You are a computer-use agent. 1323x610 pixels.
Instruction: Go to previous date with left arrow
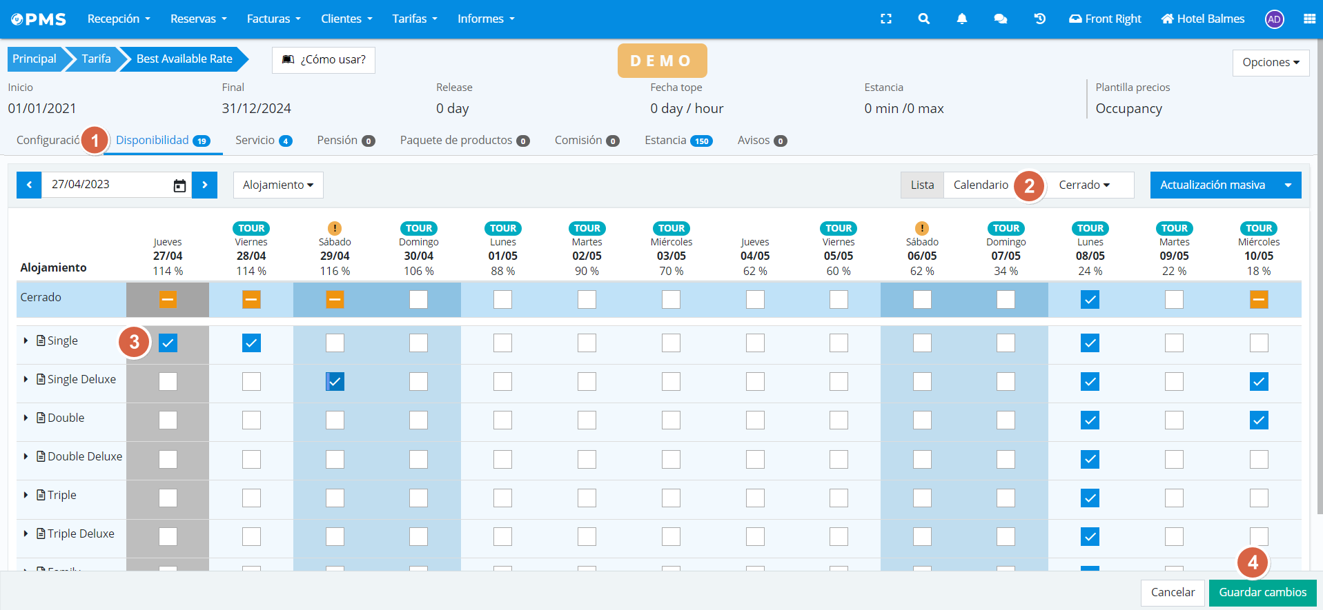point(29,185)
